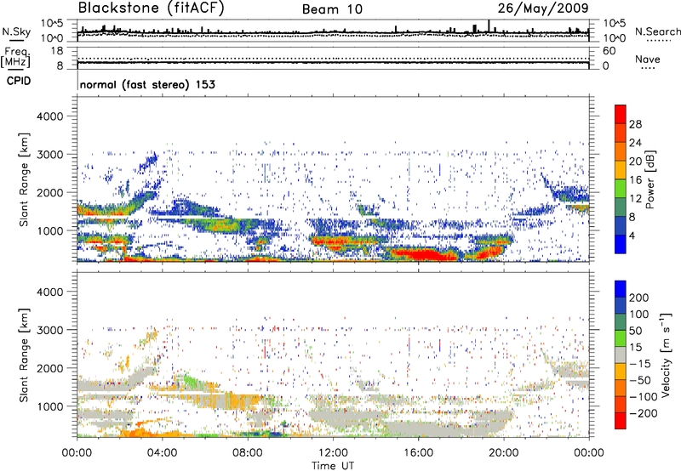Image resolution: width=681 pixels, height=471 pixels.
Task: Click the '12:00' time axis label
Action: (x=333, y=452)
